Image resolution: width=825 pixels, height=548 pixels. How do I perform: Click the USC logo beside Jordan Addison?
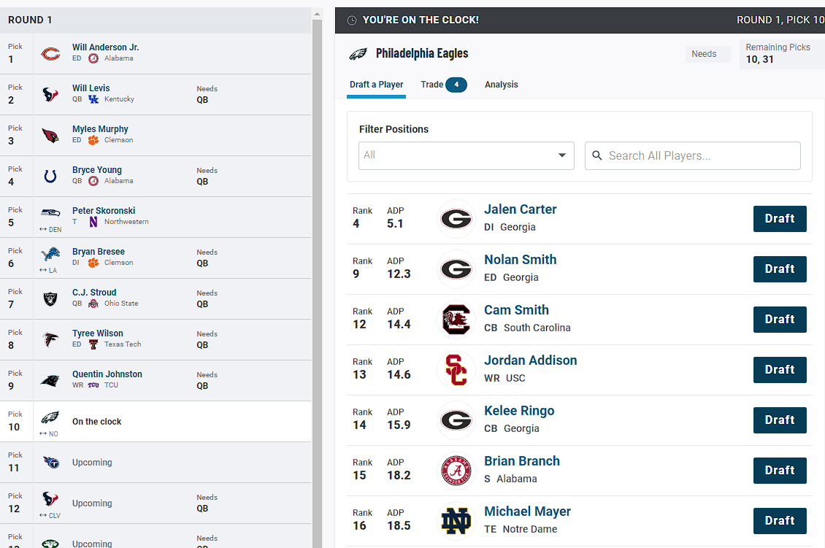pyautogui.click(x=456, y=370)
